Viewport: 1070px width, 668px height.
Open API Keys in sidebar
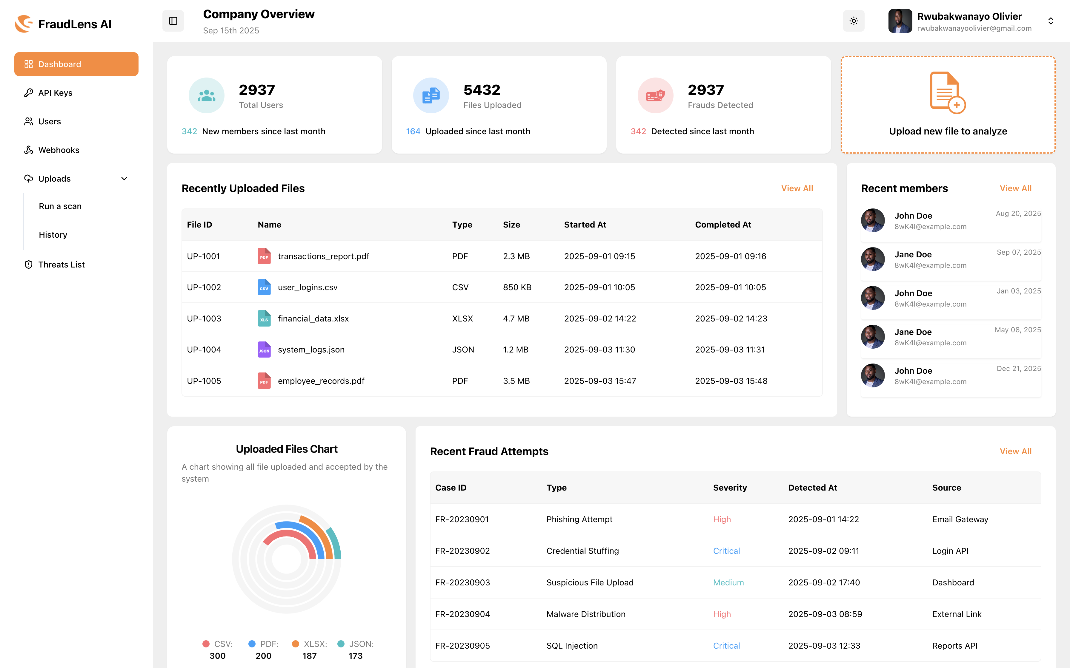click(x=55, y=93)
